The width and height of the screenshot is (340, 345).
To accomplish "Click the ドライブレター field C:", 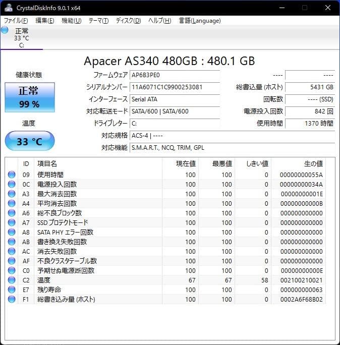I will [x=175, y=124].
